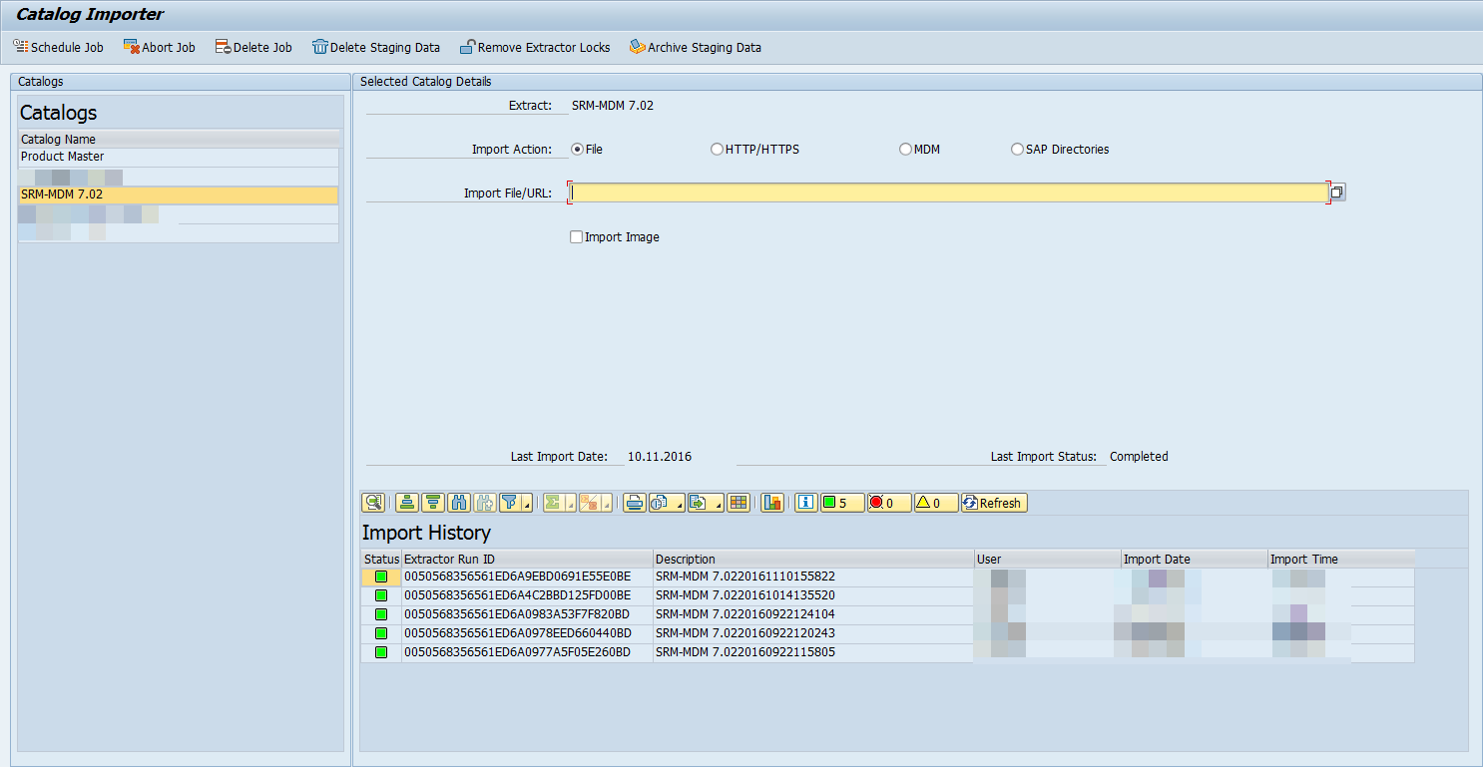Viewport: 1483px width, 767px height.
Task: Click Delete Job in the toolbar
Action: point(253,47)
